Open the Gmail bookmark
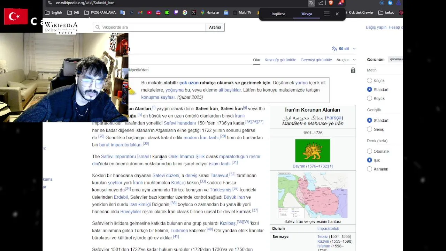 140,13
